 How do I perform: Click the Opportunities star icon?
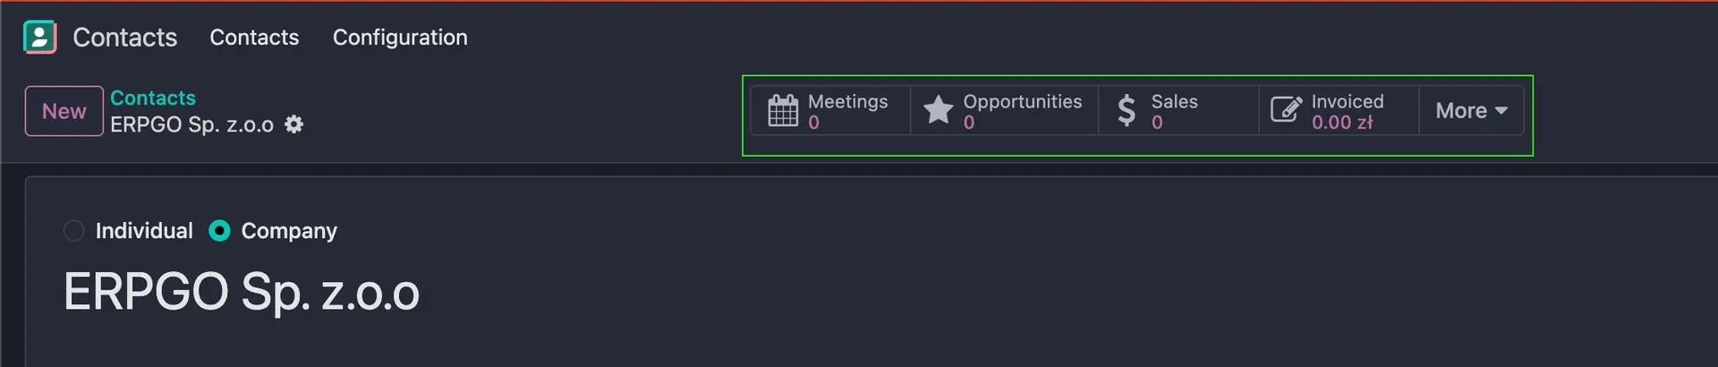(x=938, y=110)
